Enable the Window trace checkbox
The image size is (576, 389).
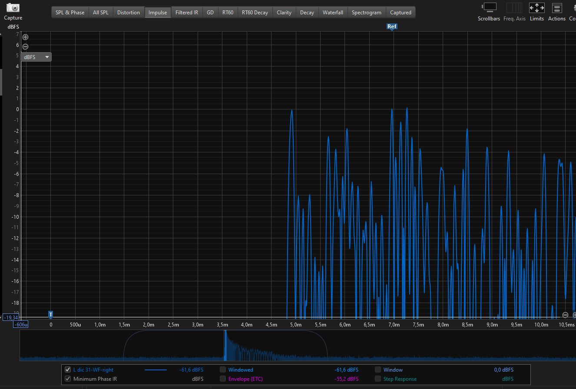(x=378, y=370)
